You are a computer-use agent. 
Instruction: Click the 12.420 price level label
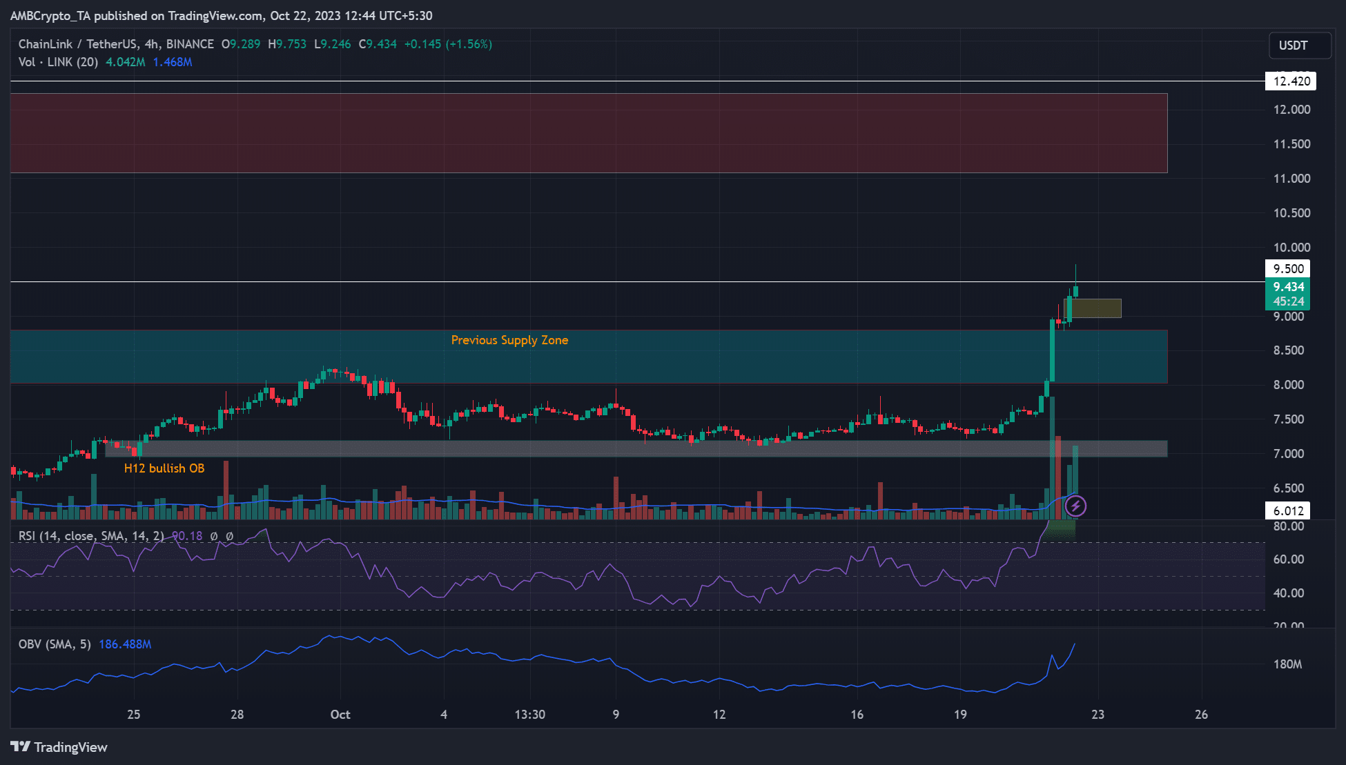point(1291,81)
